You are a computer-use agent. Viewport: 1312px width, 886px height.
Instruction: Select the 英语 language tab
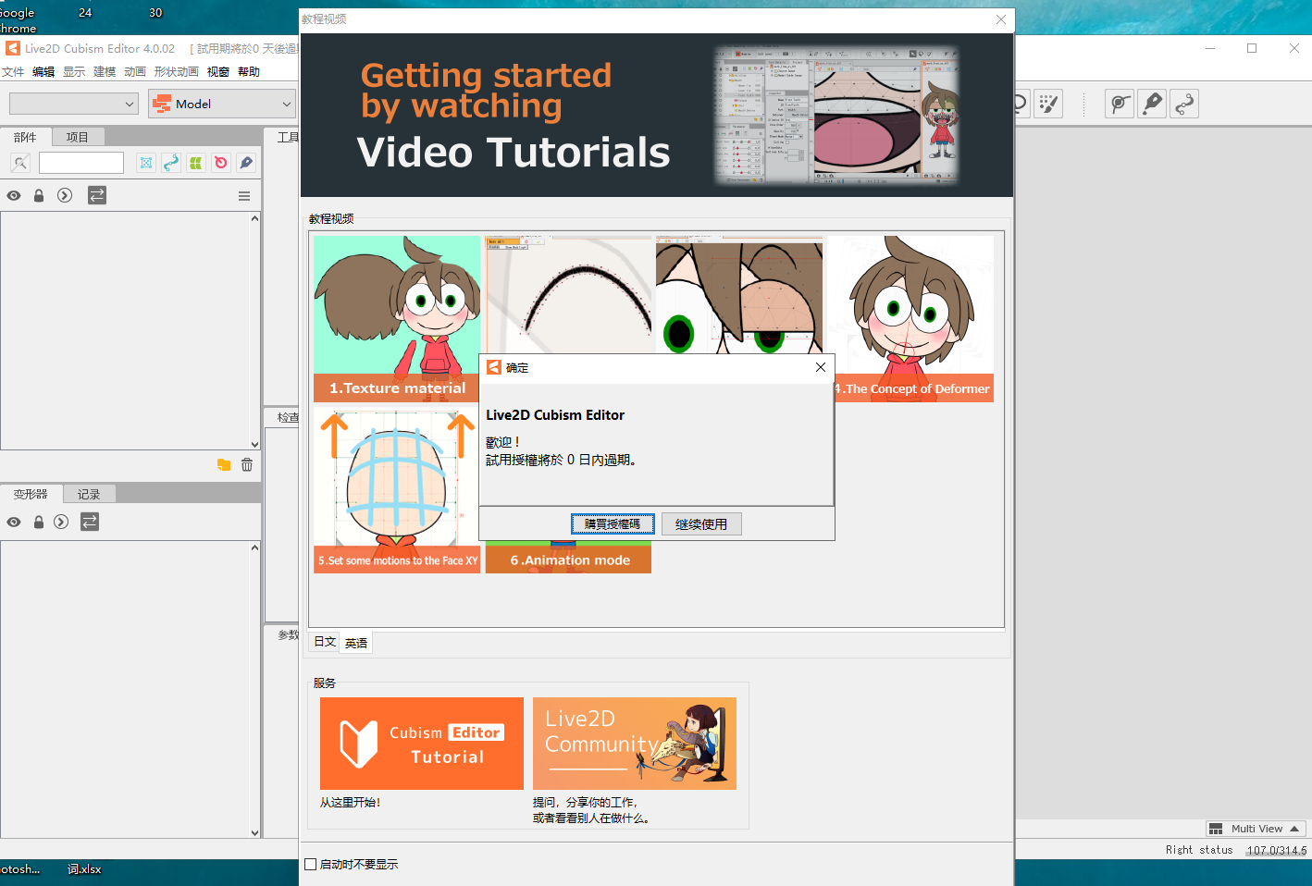point(356,643)
